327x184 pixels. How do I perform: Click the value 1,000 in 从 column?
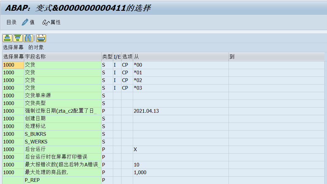[x=140, y=173]
